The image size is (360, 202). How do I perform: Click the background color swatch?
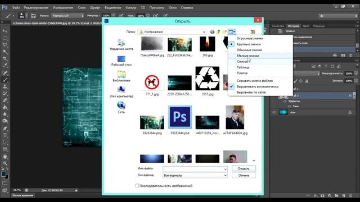7,177
